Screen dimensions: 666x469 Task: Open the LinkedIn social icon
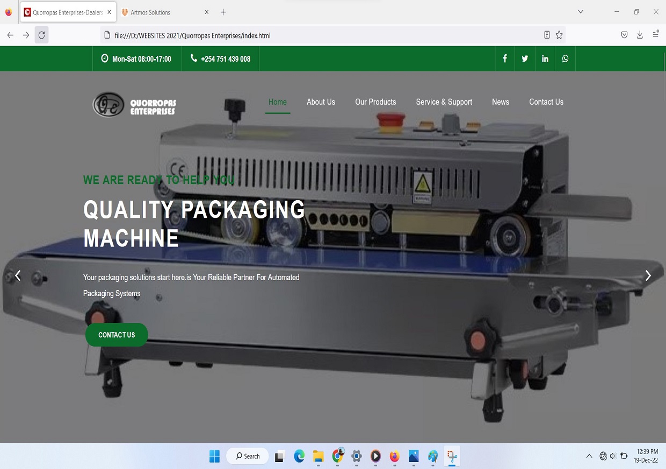pyautogui.click(x=545, y=58)
